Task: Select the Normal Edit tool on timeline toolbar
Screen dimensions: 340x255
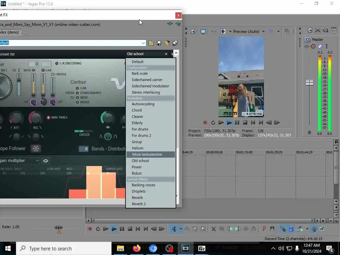Action: click(174, 229)
